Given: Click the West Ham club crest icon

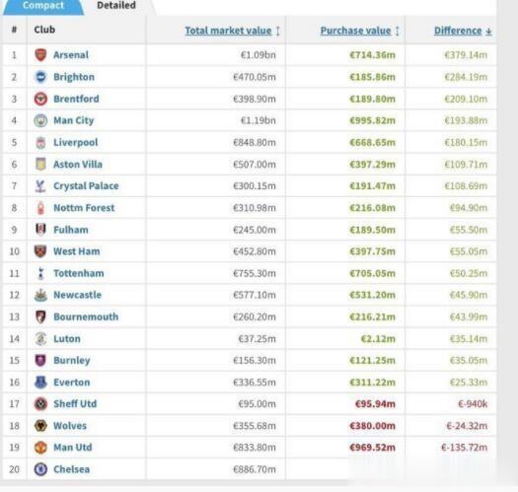Looking at the screenshot, I should pyautogui.click(x=40, y=251).
